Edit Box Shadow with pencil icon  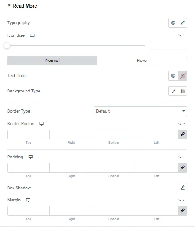tap(182, 188)
